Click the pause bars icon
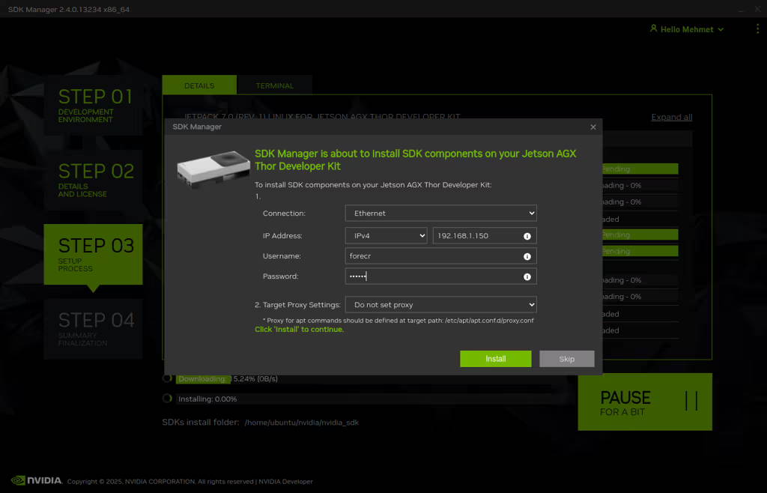Viewport: 767px width, 493px height. pos(691,401)
